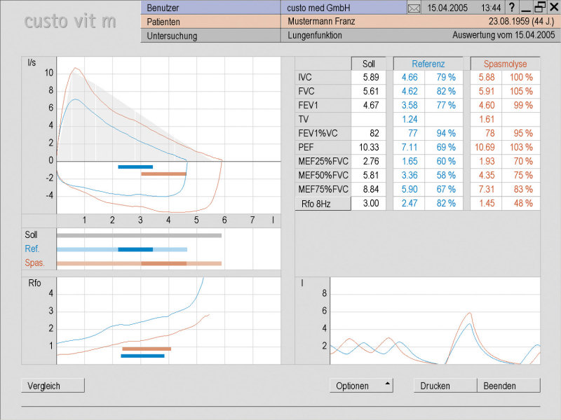Minimize the custo vit m window
561x420 pixels.
tap(526, 8)
